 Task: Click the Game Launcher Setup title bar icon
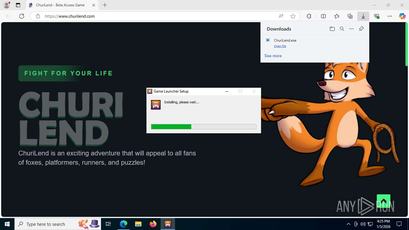(x=150, y=91)
